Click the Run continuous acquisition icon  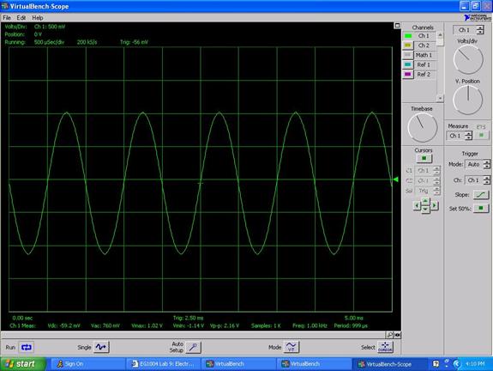pos(26,347)
